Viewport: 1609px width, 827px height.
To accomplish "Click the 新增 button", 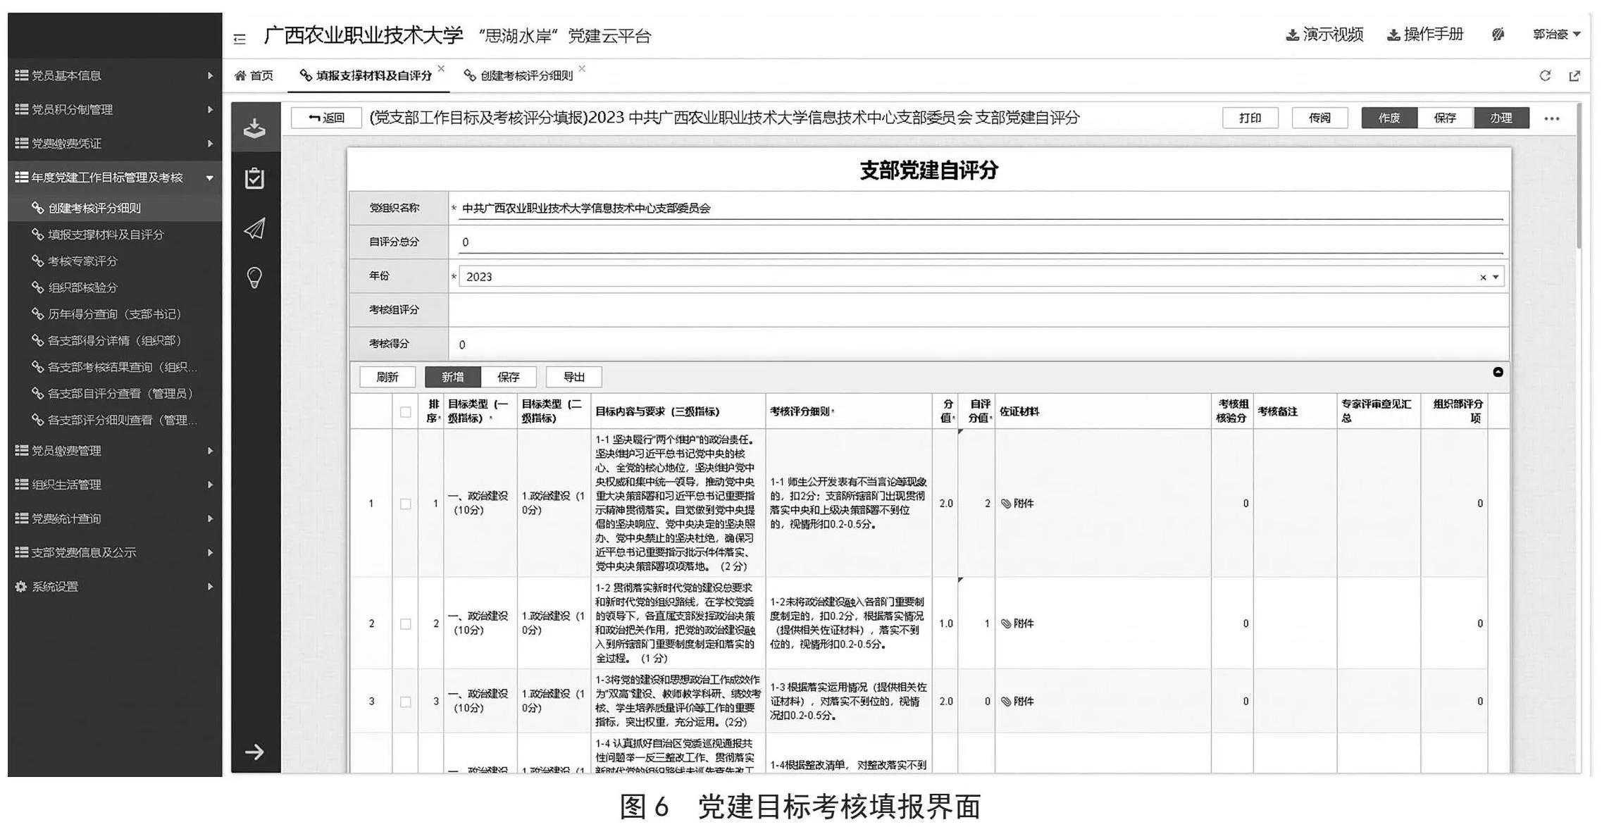I will coord(453,378).
